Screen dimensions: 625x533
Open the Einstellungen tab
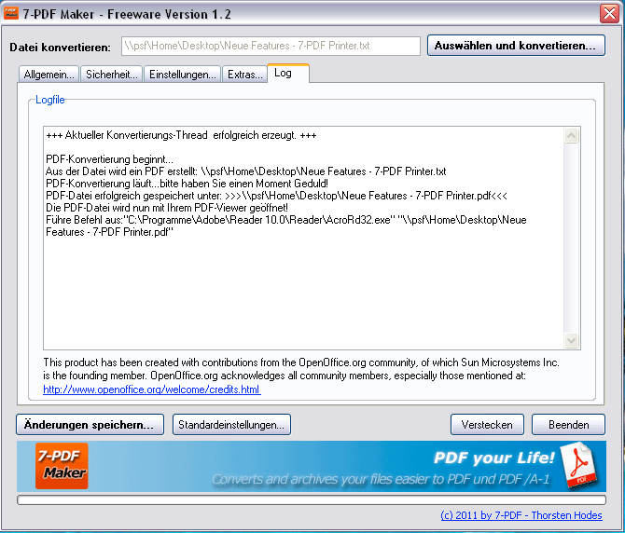click(x=182, y=75)
